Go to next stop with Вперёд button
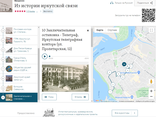156x117 pixels. click(80, 97)
